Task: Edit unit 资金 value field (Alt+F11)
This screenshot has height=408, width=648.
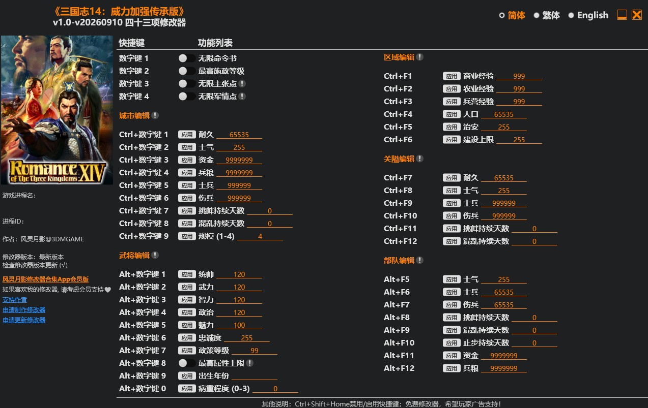Action: click(x=504, y=356)
